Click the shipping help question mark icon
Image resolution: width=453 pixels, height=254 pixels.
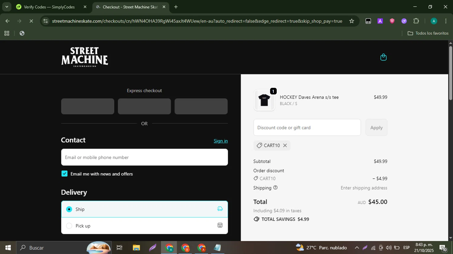pos(275,187)
